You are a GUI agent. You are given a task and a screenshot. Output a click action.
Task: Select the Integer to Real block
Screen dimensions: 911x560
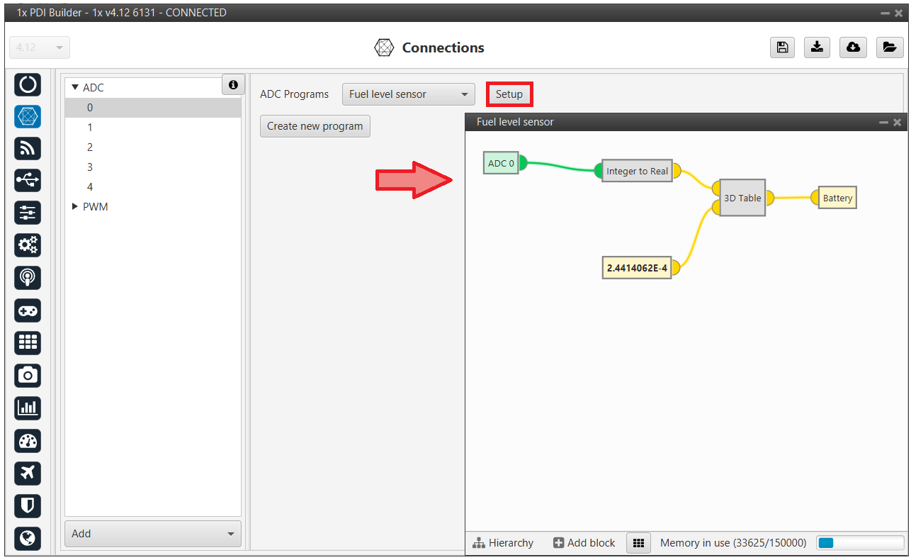click(637, 171)
